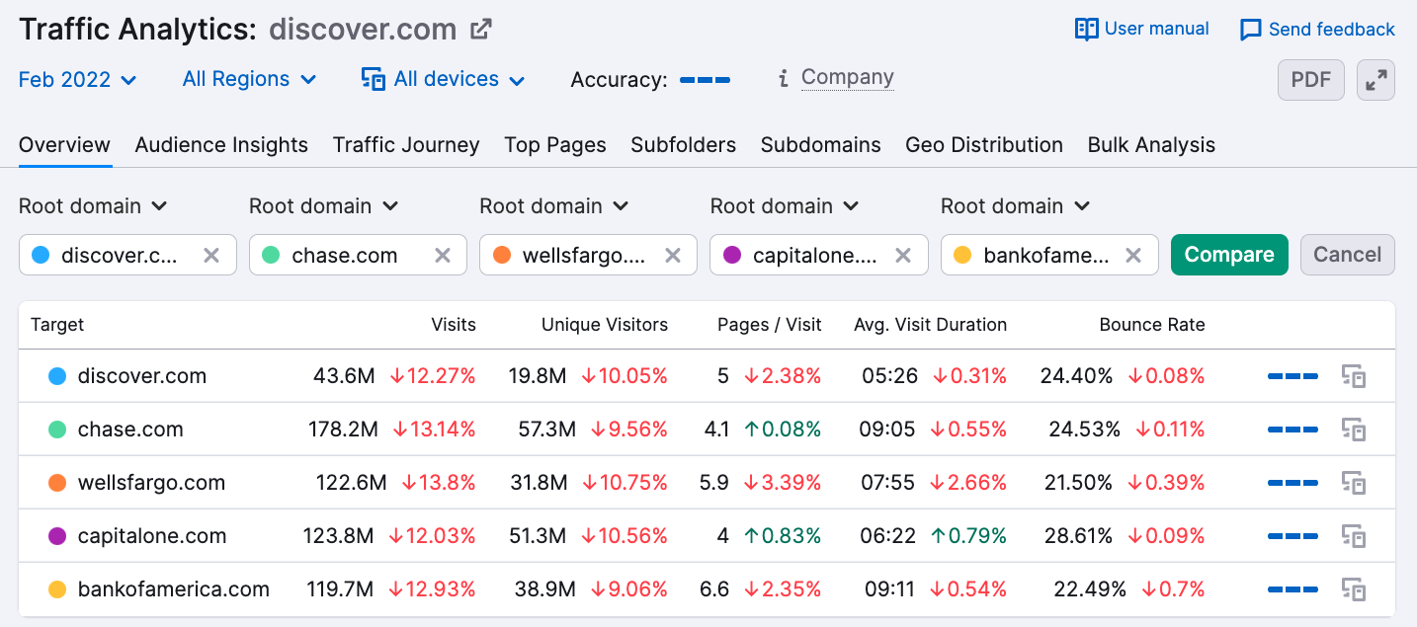Export report with the PDF button
Image resolution: width=1417 pixels, height=627 pixels.
1311,81
